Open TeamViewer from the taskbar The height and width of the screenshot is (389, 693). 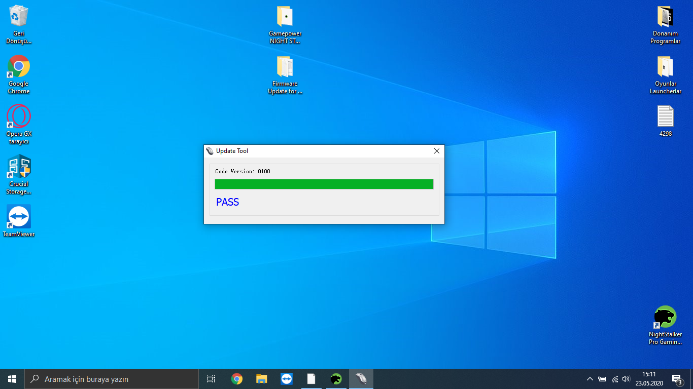[x=287, y=379]
